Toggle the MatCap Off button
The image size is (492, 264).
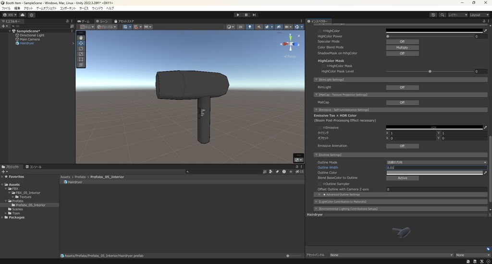tap(402, 103)
